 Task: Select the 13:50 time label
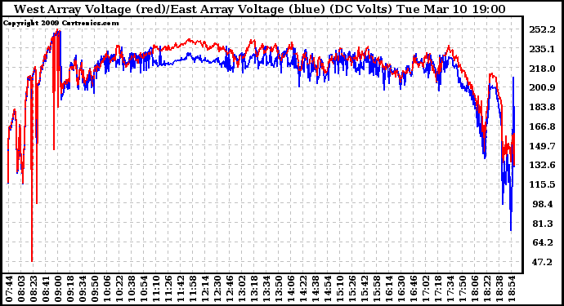(x=279, y=289)
